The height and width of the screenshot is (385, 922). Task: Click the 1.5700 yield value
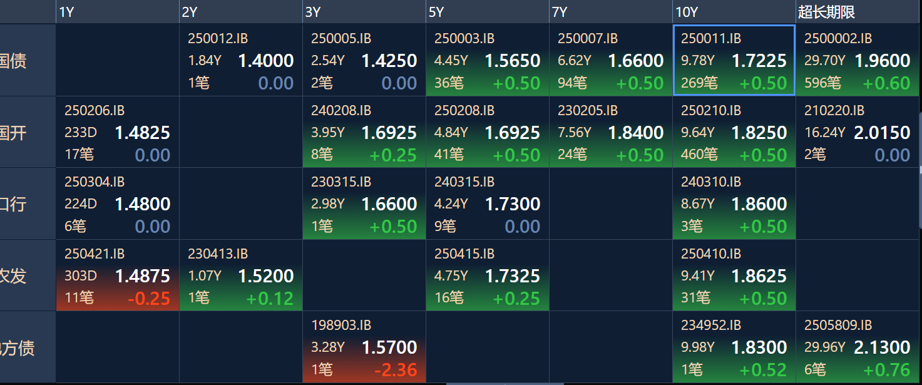click(x=389, y=347)
